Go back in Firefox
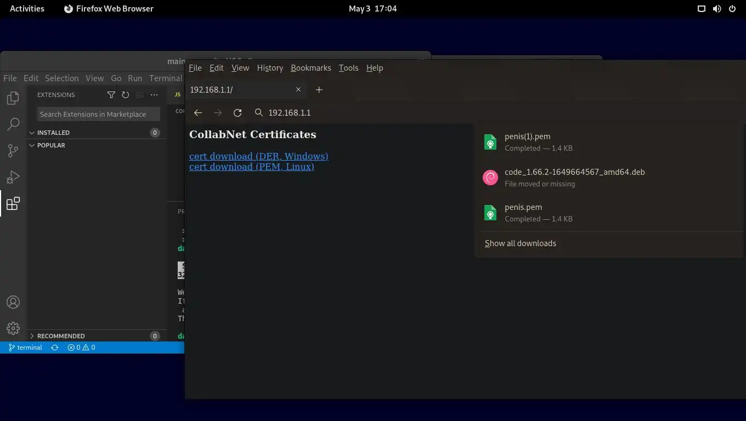 point(198,112)
